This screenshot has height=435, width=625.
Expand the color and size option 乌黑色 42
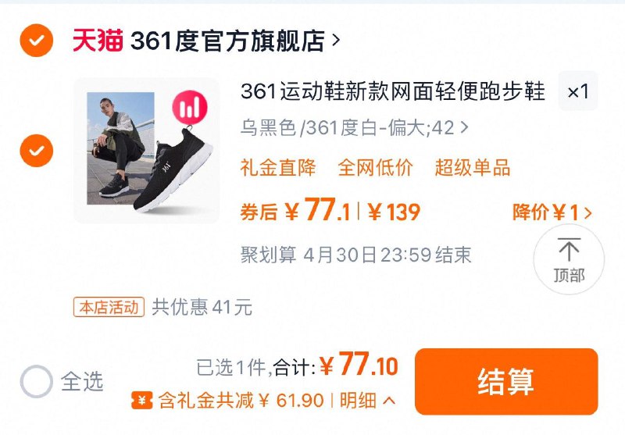tap(355, 128)
